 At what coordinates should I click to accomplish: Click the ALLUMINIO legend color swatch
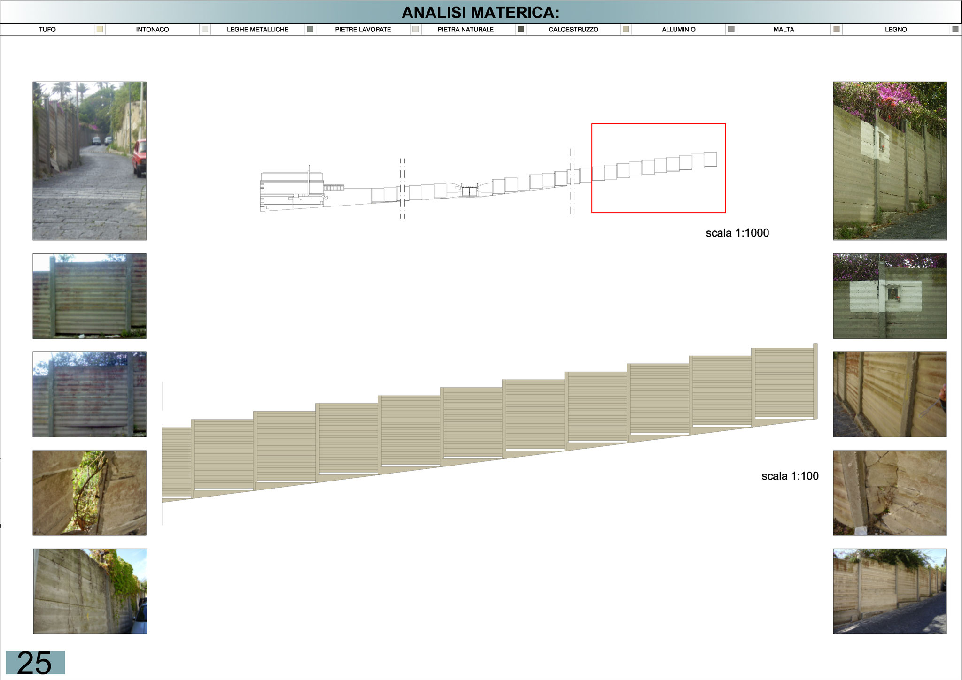731,29
